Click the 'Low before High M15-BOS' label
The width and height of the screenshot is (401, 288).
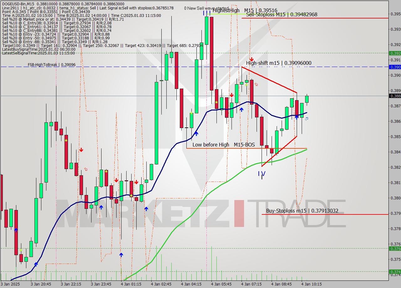point(223,145)
